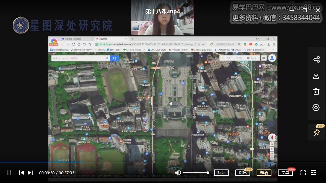Skip to the previous video
The width and height of the screenshot is (326, 183).
(21, 173)
